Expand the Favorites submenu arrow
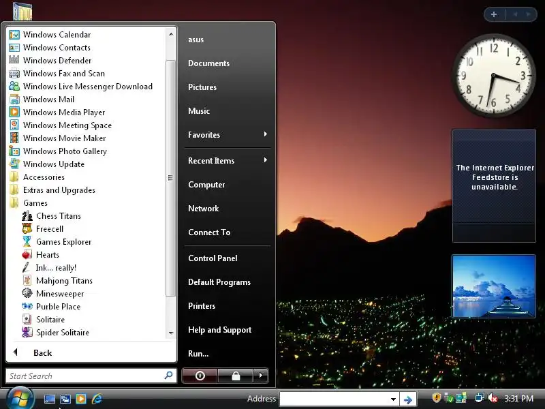Screen dimensions: 545x409 pos(266,134)
